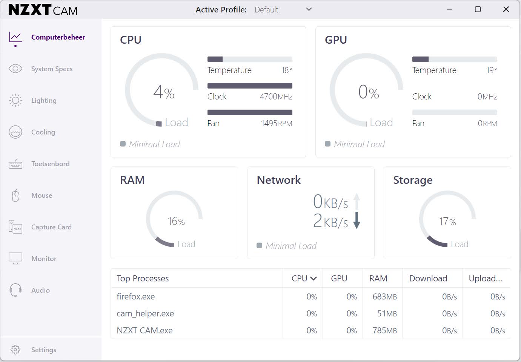Click the 2KB/s download speed
The width and height of the screenshot is (521, 362).
click(330, 221)
